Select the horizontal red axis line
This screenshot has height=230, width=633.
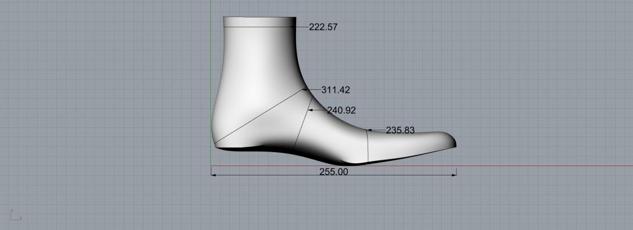coord(422,166)
